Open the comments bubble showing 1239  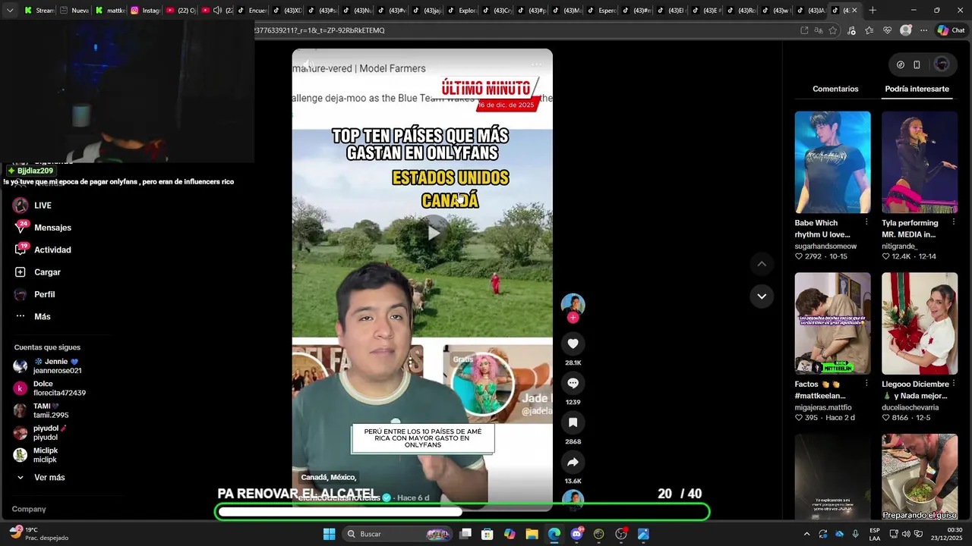[573, 383]
